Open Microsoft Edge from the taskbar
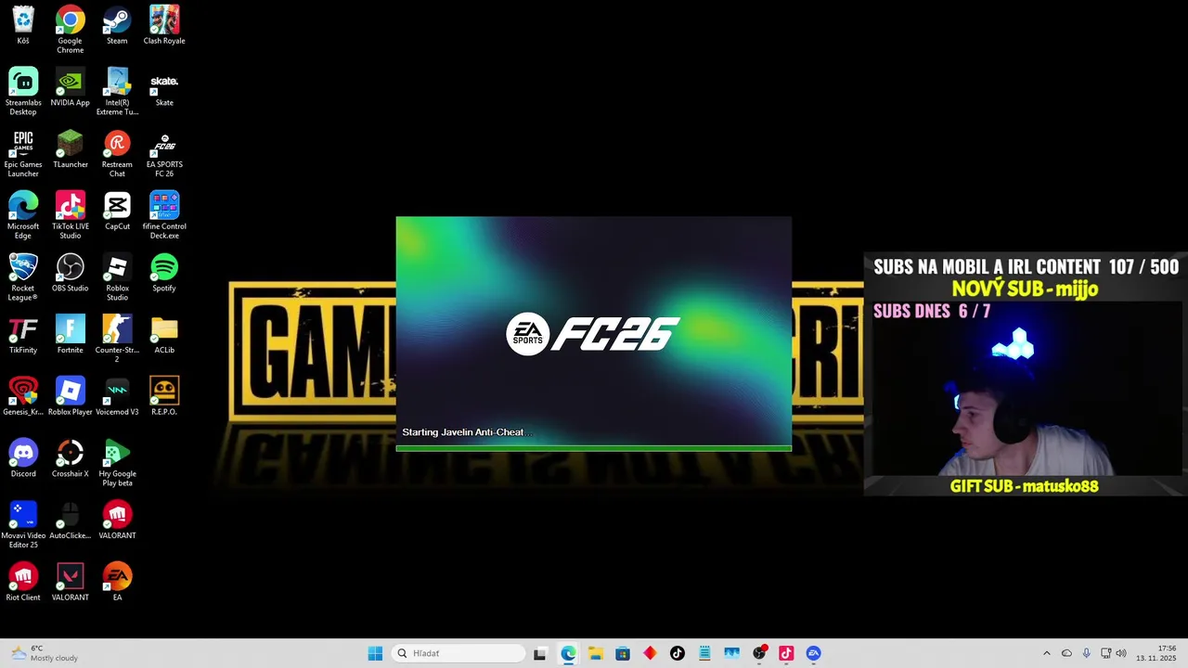This screenshot has height=668, width=1188. (x=568, y=653)
